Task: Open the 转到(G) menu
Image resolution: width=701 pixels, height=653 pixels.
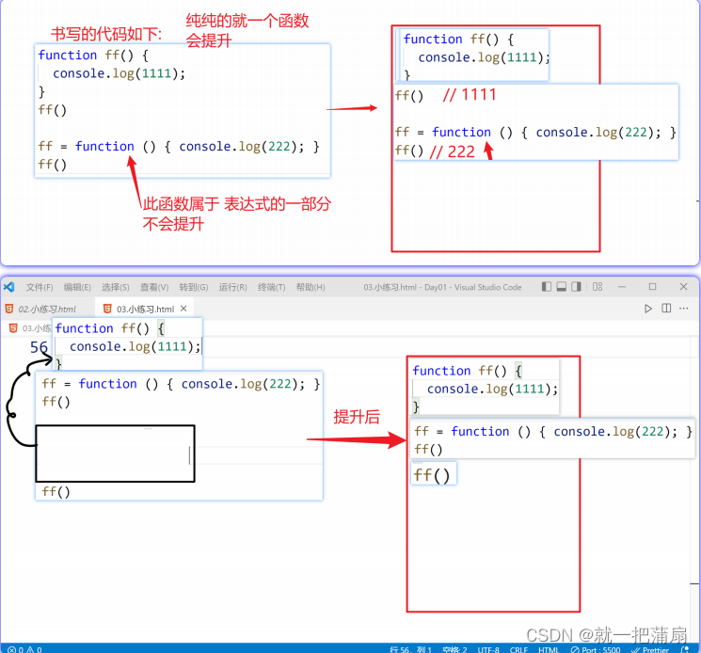Action: 194,287
